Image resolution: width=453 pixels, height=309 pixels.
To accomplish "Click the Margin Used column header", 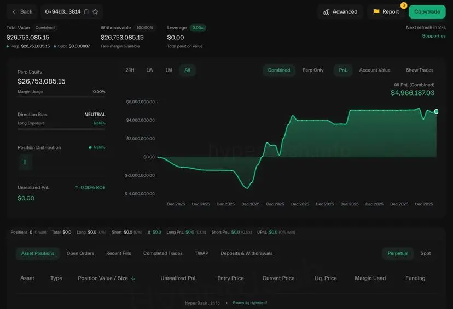I will [370, 278].
